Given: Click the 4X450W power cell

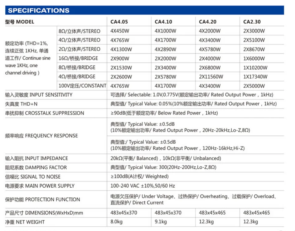Looking at the screenshot, I should 120,31.
